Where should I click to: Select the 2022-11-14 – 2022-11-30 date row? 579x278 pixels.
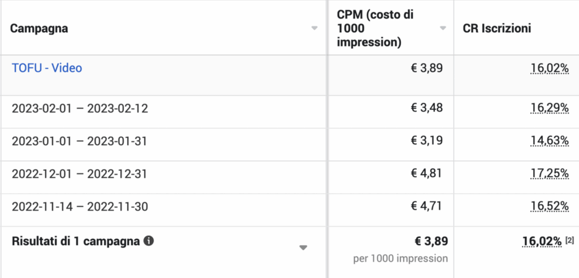[80, 207]
